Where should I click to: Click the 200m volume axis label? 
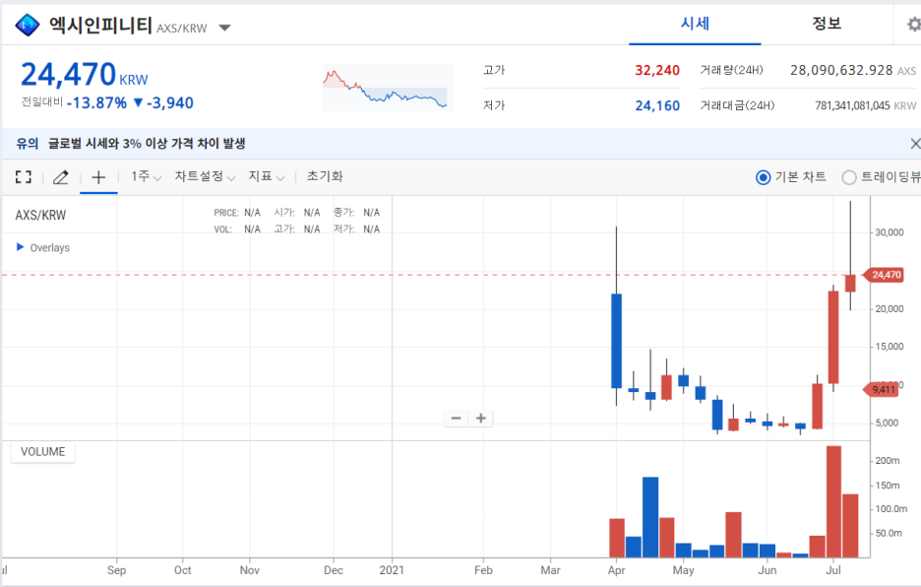(x=887, y=461)
